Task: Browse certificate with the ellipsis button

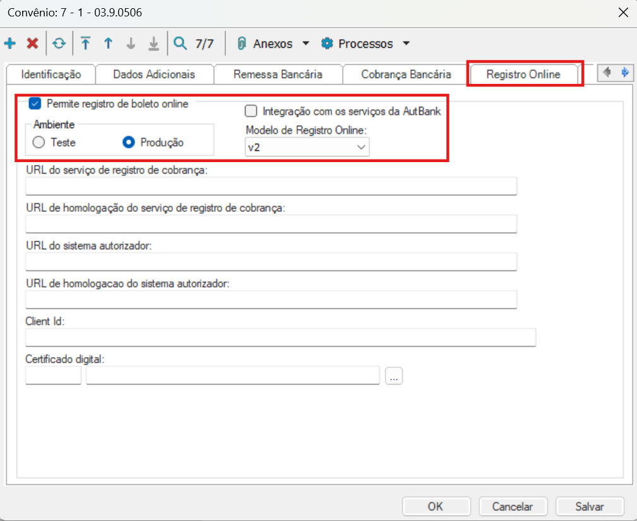Action: coord(394,376)
